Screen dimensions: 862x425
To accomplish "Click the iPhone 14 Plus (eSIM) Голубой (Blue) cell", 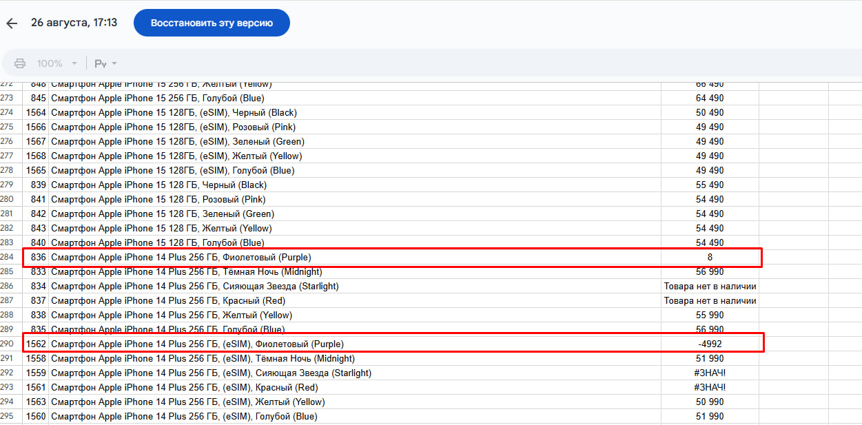I will click(184, 416).
